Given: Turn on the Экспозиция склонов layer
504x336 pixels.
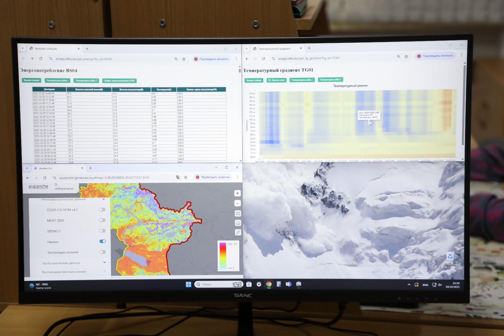Looking at the screenshot, I should click(x=102, y=252).
